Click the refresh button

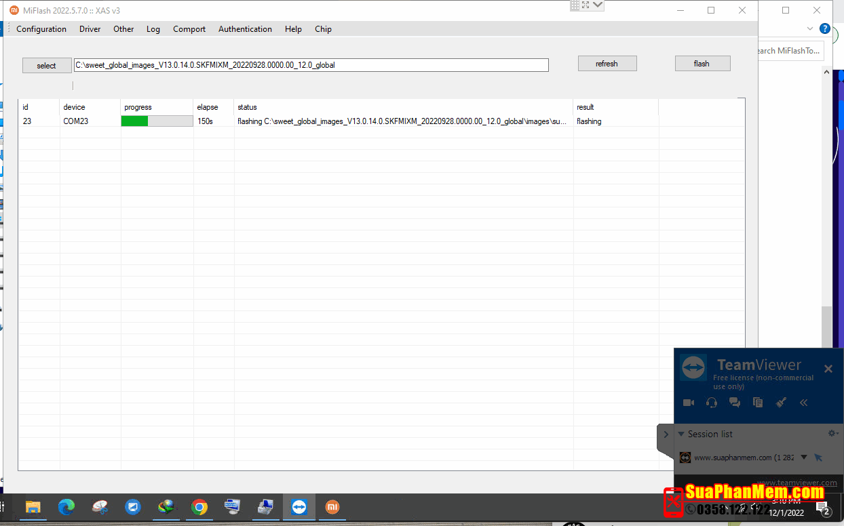tap(607, 64)
